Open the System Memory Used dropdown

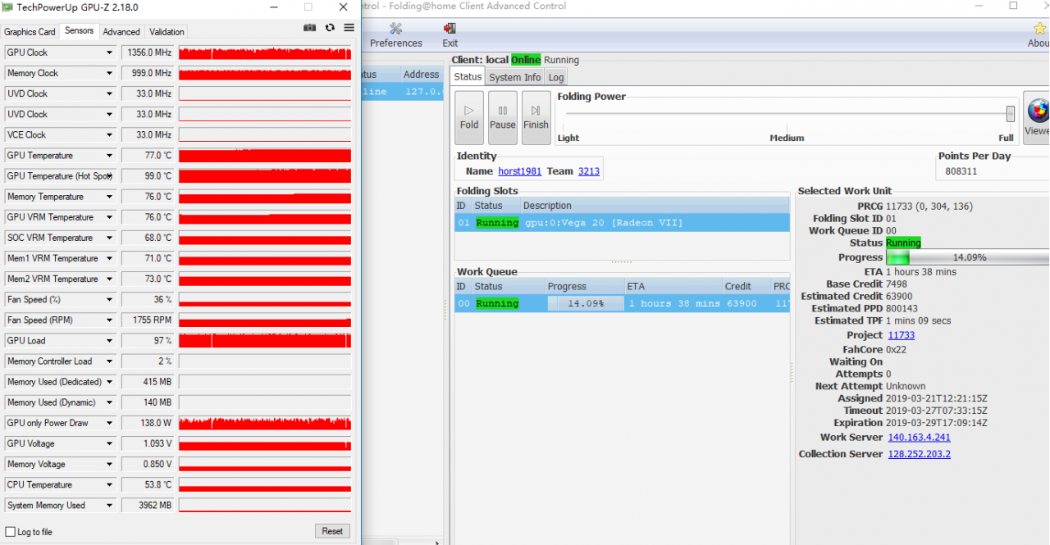click(x=108, y=505)
